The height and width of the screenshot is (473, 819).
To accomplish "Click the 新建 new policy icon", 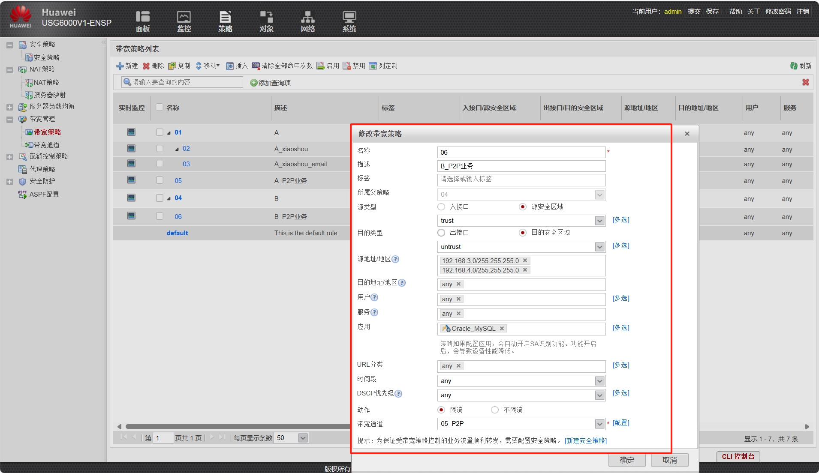I will [120, 66].
